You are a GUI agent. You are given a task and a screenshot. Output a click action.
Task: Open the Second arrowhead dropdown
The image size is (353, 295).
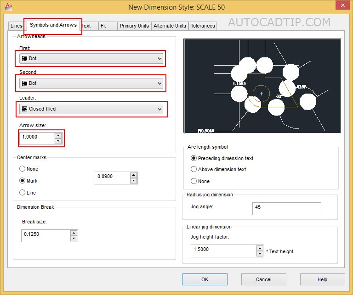tap(91, 83)
